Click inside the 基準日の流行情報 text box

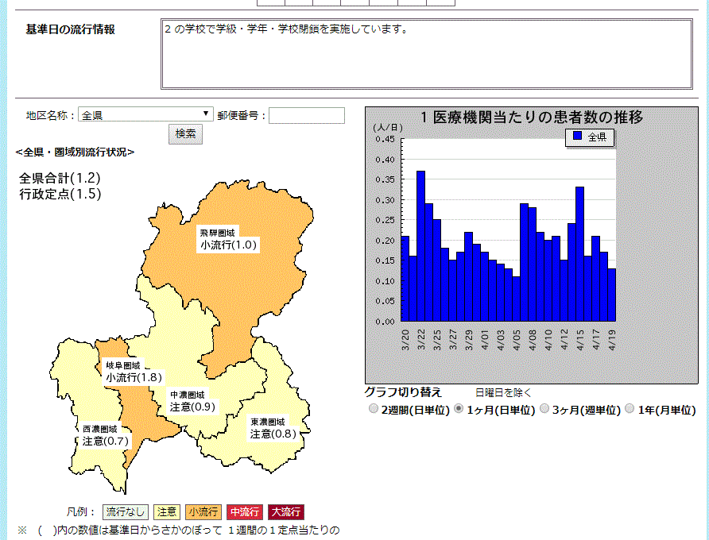click(426, 54)
